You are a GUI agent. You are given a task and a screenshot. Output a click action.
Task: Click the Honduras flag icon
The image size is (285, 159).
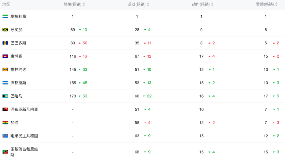5,83
